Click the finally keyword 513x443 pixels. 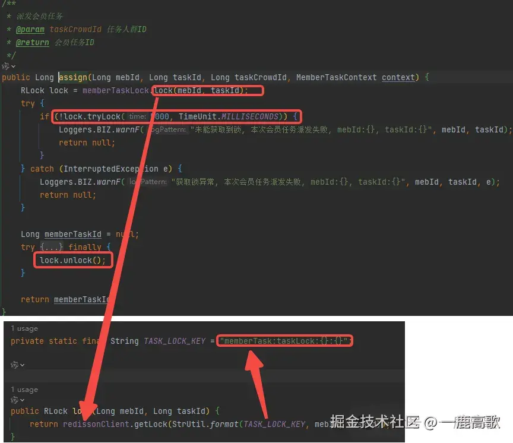(x=85, y=247)
